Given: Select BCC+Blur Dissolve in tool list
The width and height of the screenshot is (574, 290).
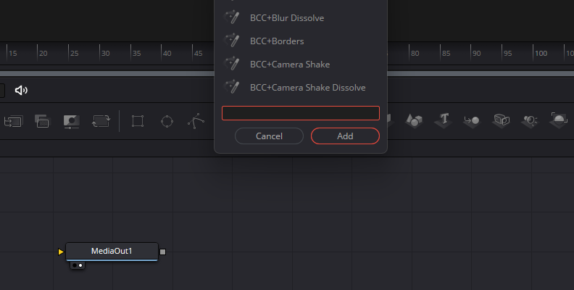Looking at the screenshot, I should (286, 17).
